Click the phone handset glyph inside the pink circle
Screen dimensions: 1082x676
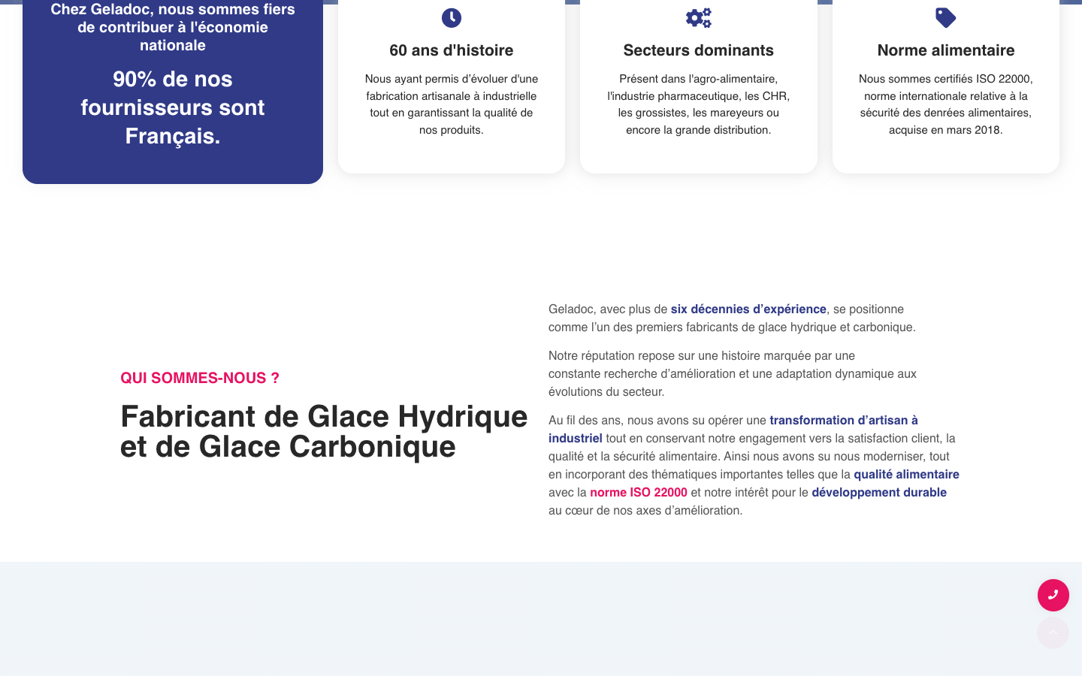pos(1053,595)
